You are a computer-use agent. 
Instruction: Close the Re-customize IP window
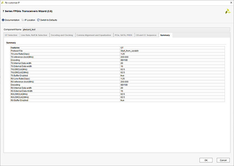(231, 3)
